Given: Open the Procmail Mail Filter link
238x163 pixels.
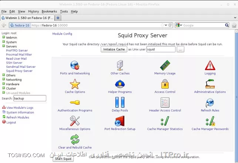Looking at the screenshot, I should coord(19,55).
